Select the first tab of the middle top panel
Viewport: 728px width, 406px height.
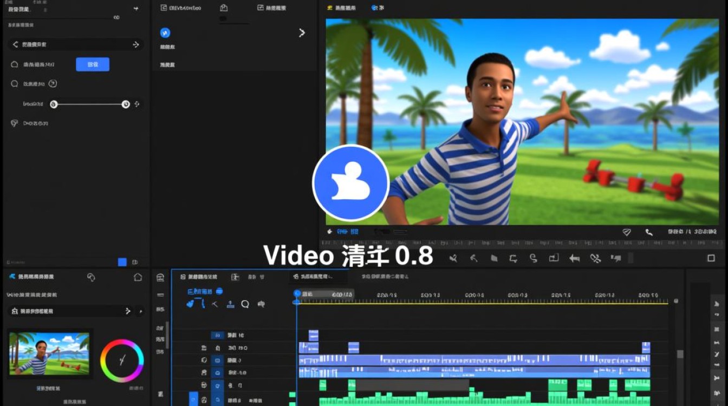point(181,8)
